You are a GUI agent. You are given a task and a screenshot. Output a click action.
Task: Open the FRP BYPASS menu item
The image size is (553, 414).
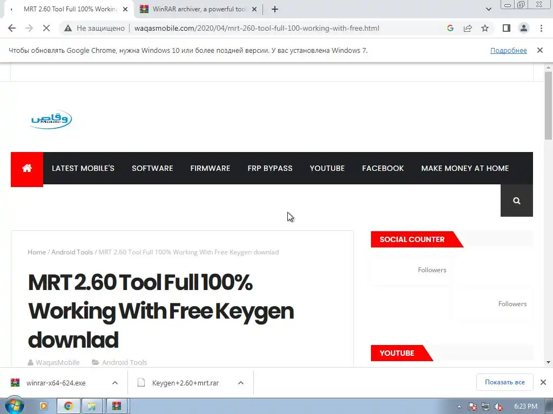tap(270, 168)
